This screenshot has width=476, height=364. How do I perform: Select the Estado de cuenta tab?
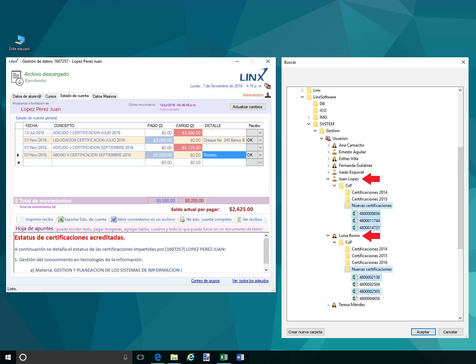coord(74,96)
